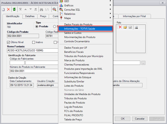Remove photo with red X in Foto panel
Image resolution: width=167 pixels, height=124 pixels.
tap(120, 27)
